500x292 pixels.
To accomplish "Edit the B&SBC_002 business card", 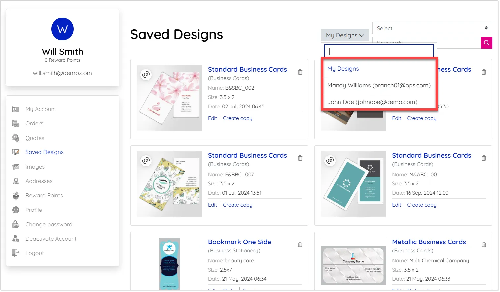I will [212, 118].
